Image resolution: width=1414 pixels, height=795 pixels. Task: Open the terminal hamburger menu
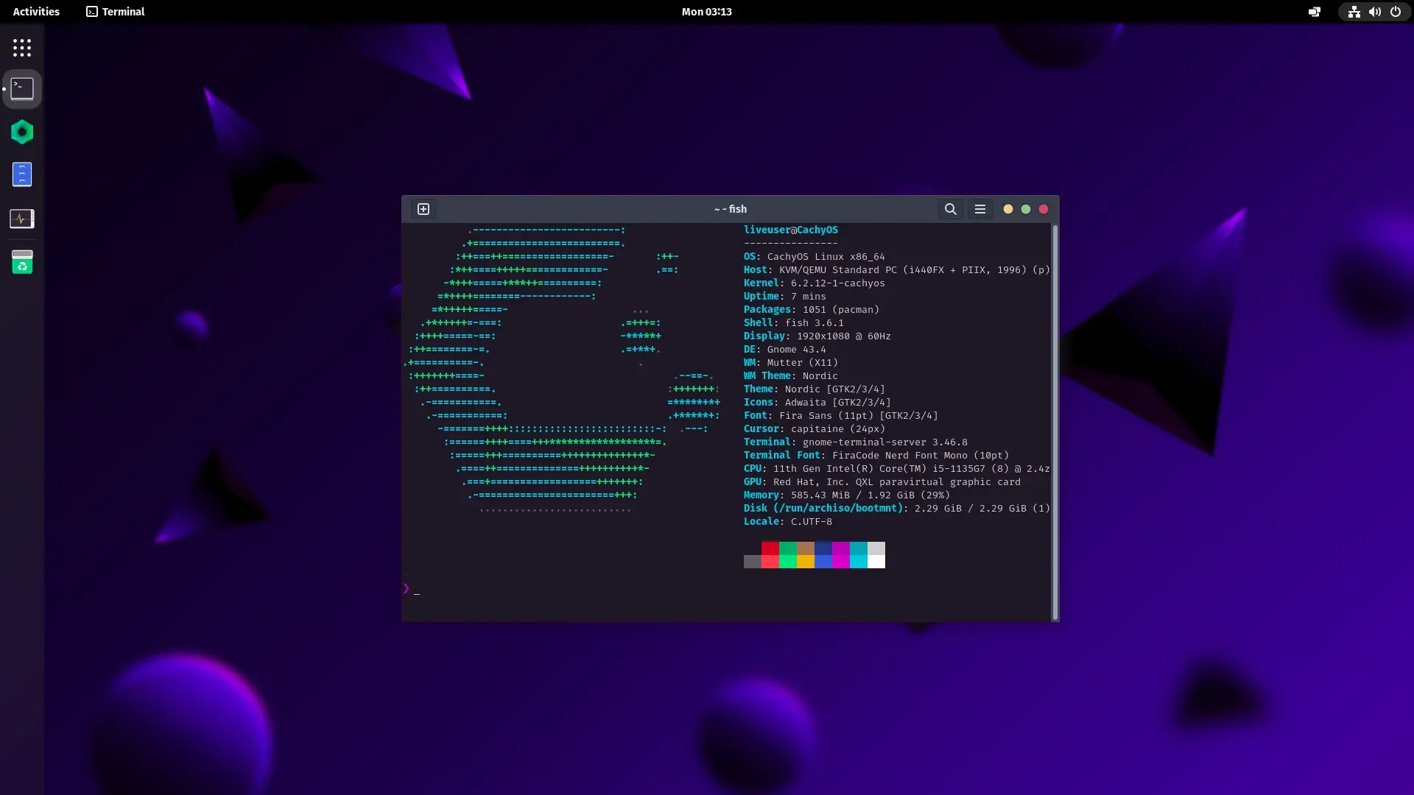click(980, 209)
